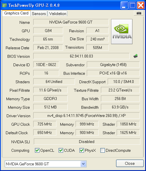Image resolution: width=146 pixels, height=171 pixels.
Task: Click the Default Clock field 650 MHz
Action: (x=45, y=132)
